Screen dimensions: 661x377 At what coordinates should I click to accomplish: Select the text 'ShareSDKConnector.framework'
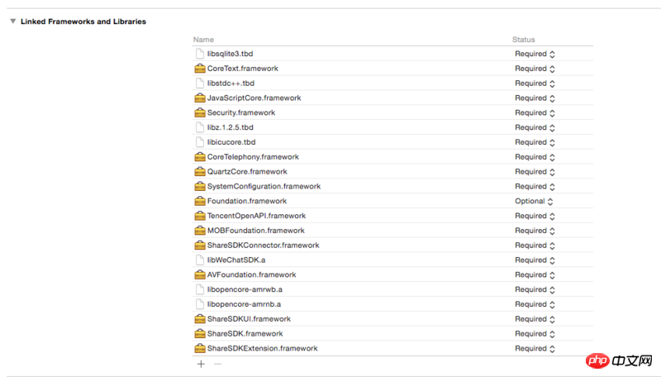[263, 245]
